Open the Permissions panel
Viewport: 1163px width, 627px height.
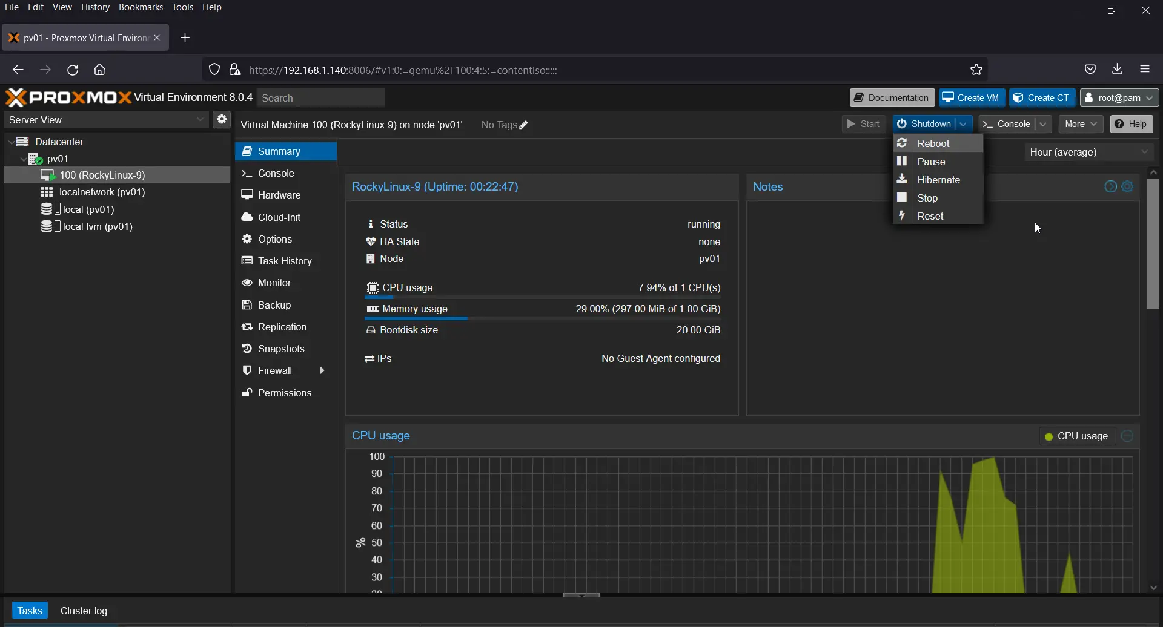285,393
